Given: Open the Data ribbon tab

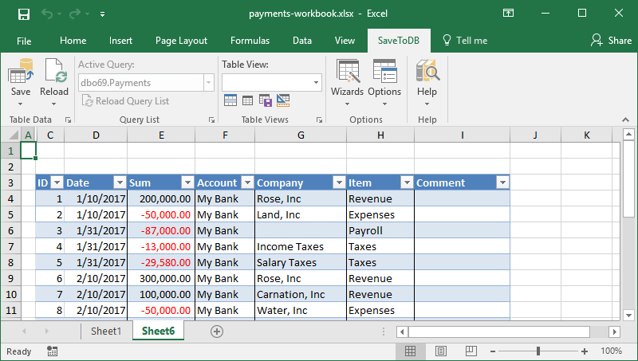Looking at the screenshot, I should [x=302, y=41].
